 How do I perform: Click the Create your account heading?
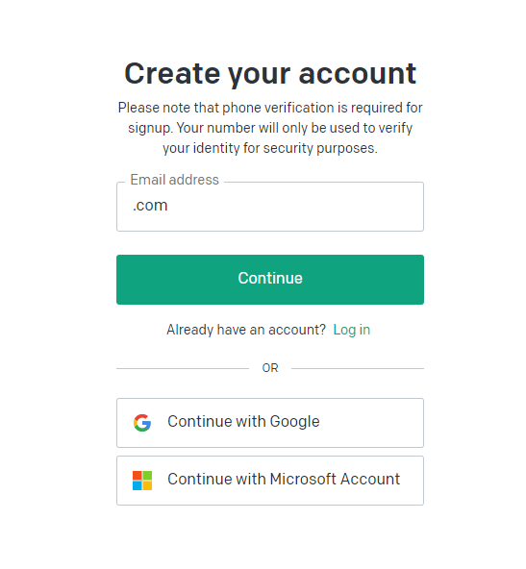pyautogui.click(x=270, y=74)
